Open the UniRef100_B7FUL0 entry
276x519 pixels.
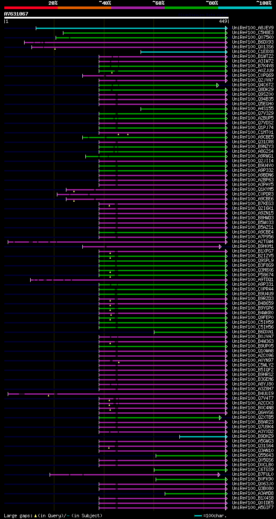coord(253,475)
